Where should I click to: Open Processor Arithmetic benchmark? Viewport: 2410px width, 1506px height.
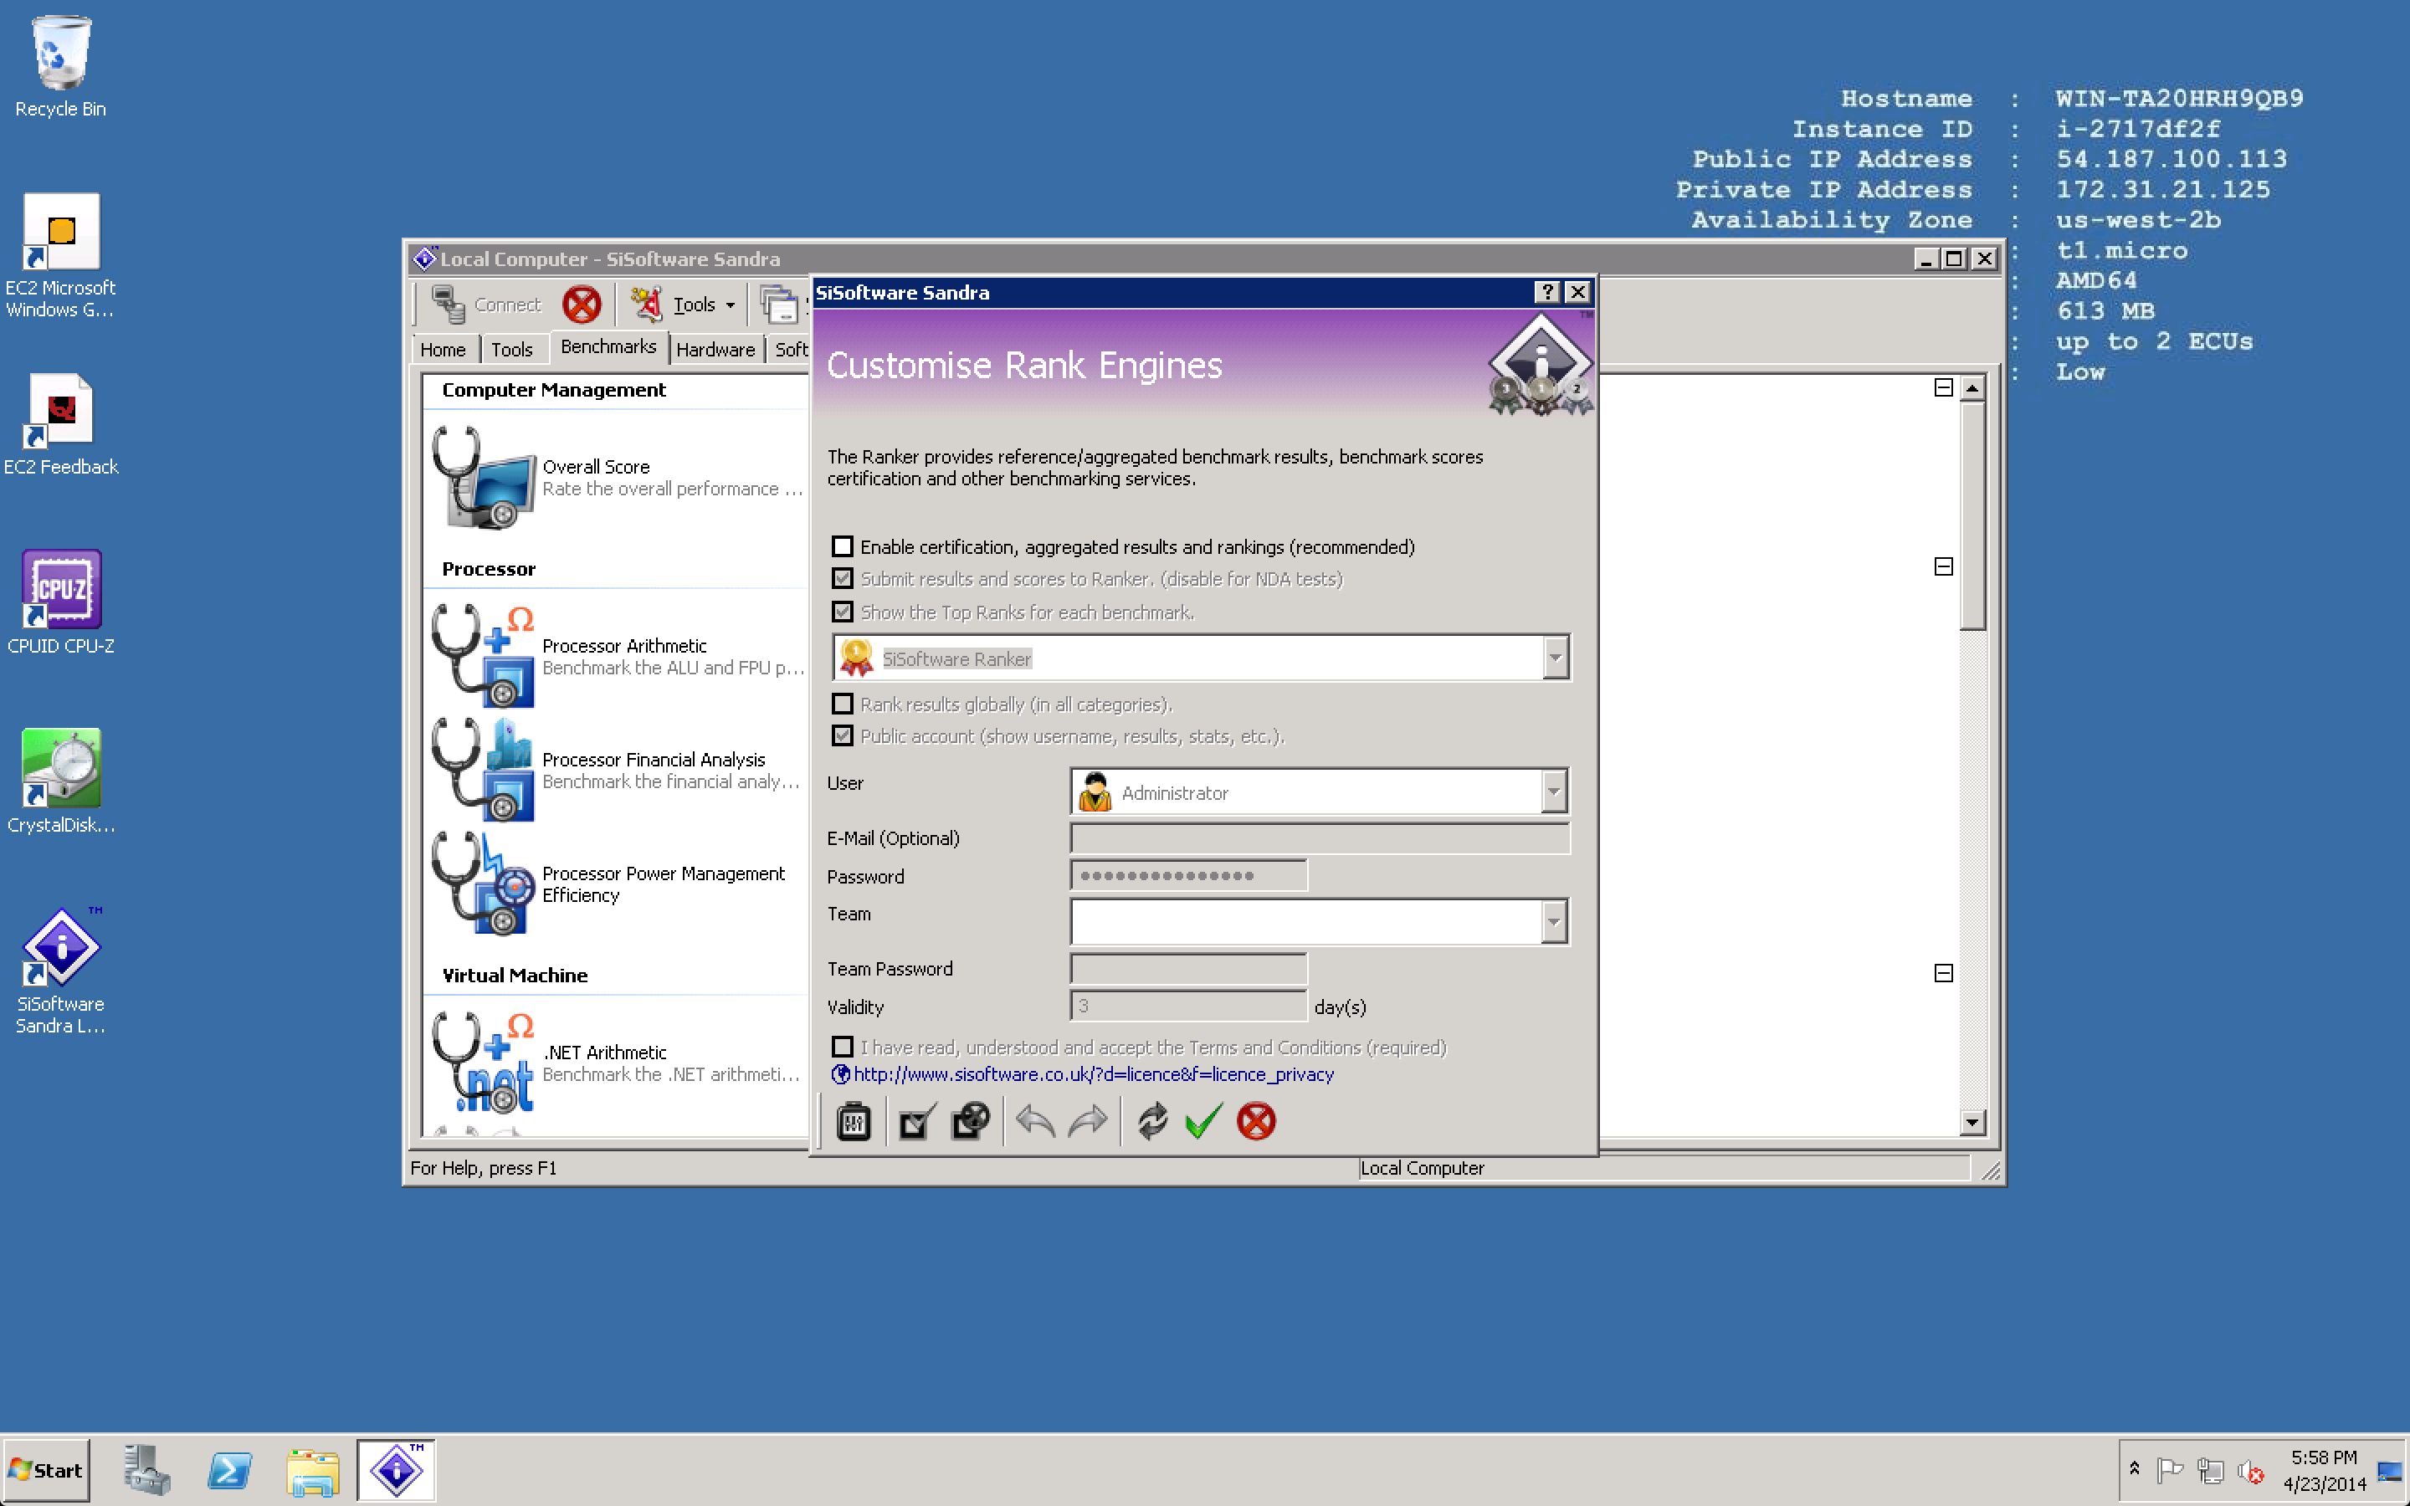click(623, 647)
